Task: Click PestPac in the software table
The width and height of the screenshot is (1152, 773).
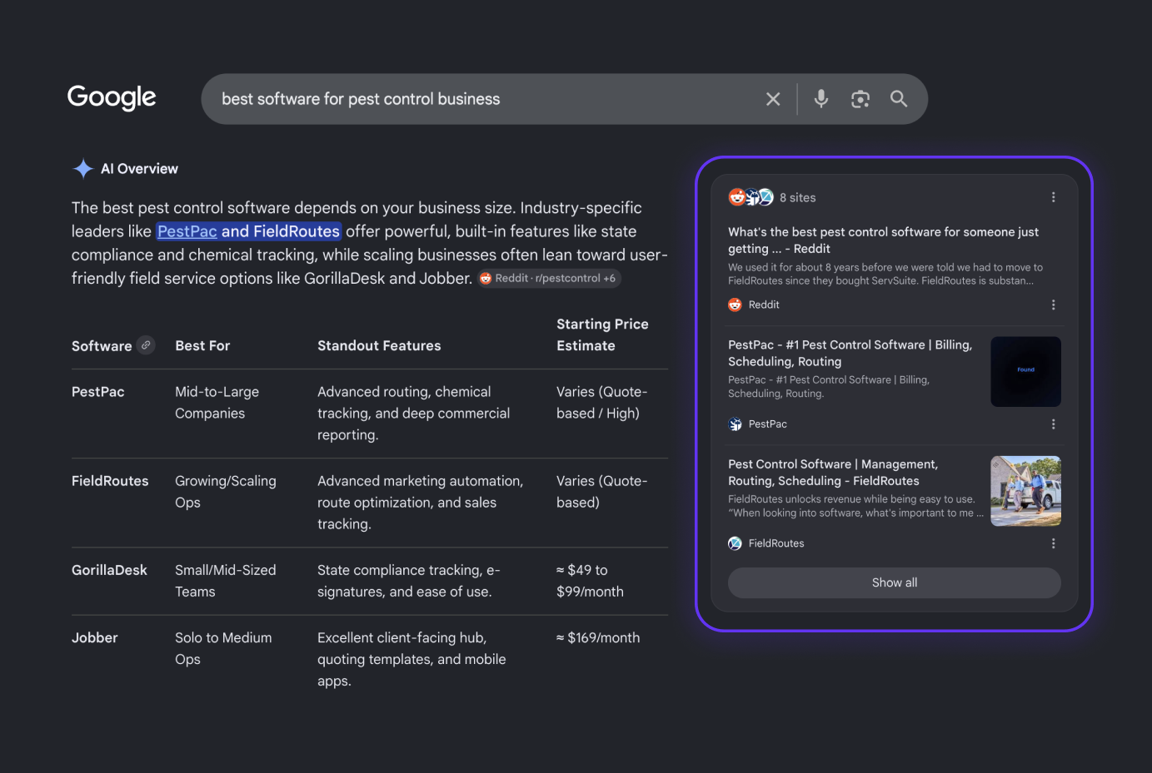Action: [98, 392]
